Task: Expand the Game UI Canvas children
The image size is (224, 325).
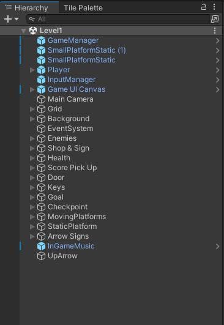Action: (x=32, y=89)
